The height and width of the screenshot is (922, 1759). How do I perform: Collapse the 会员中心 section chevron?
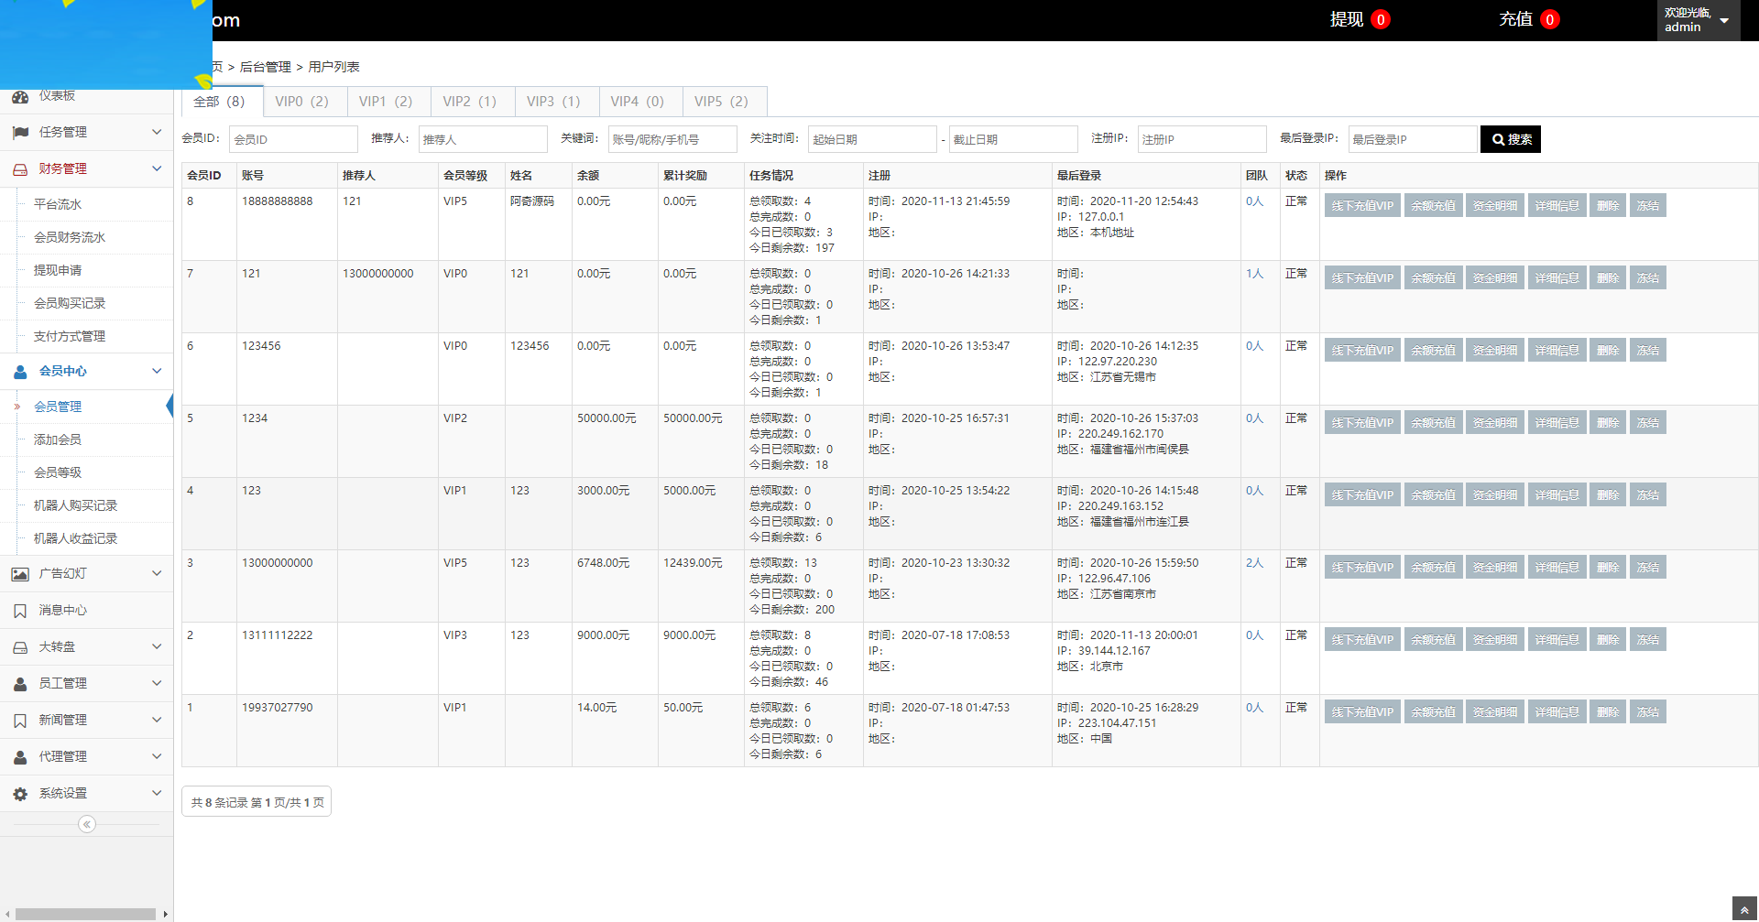point(156,371)
